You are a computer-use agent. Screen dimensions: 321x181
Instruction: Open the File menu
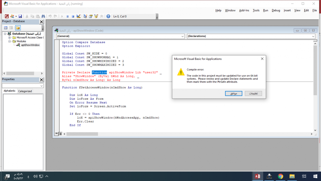315,10
